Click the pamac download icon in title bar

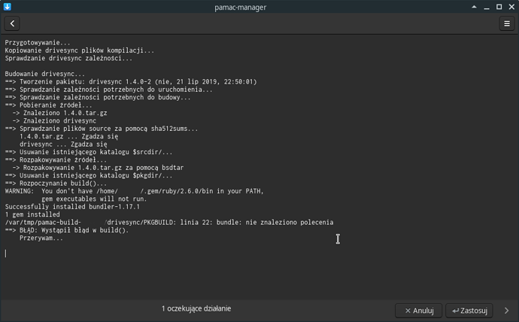tap(8, 7)
